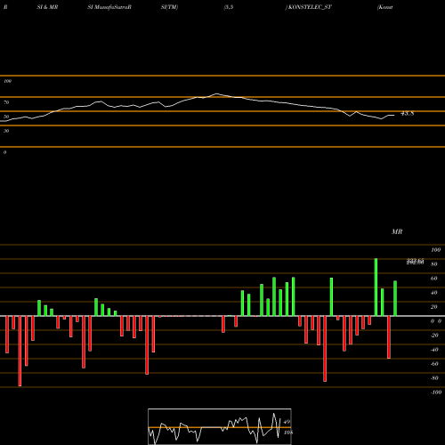
Task: Click the RSI axis label 70
Action: [x=6, y=102]
